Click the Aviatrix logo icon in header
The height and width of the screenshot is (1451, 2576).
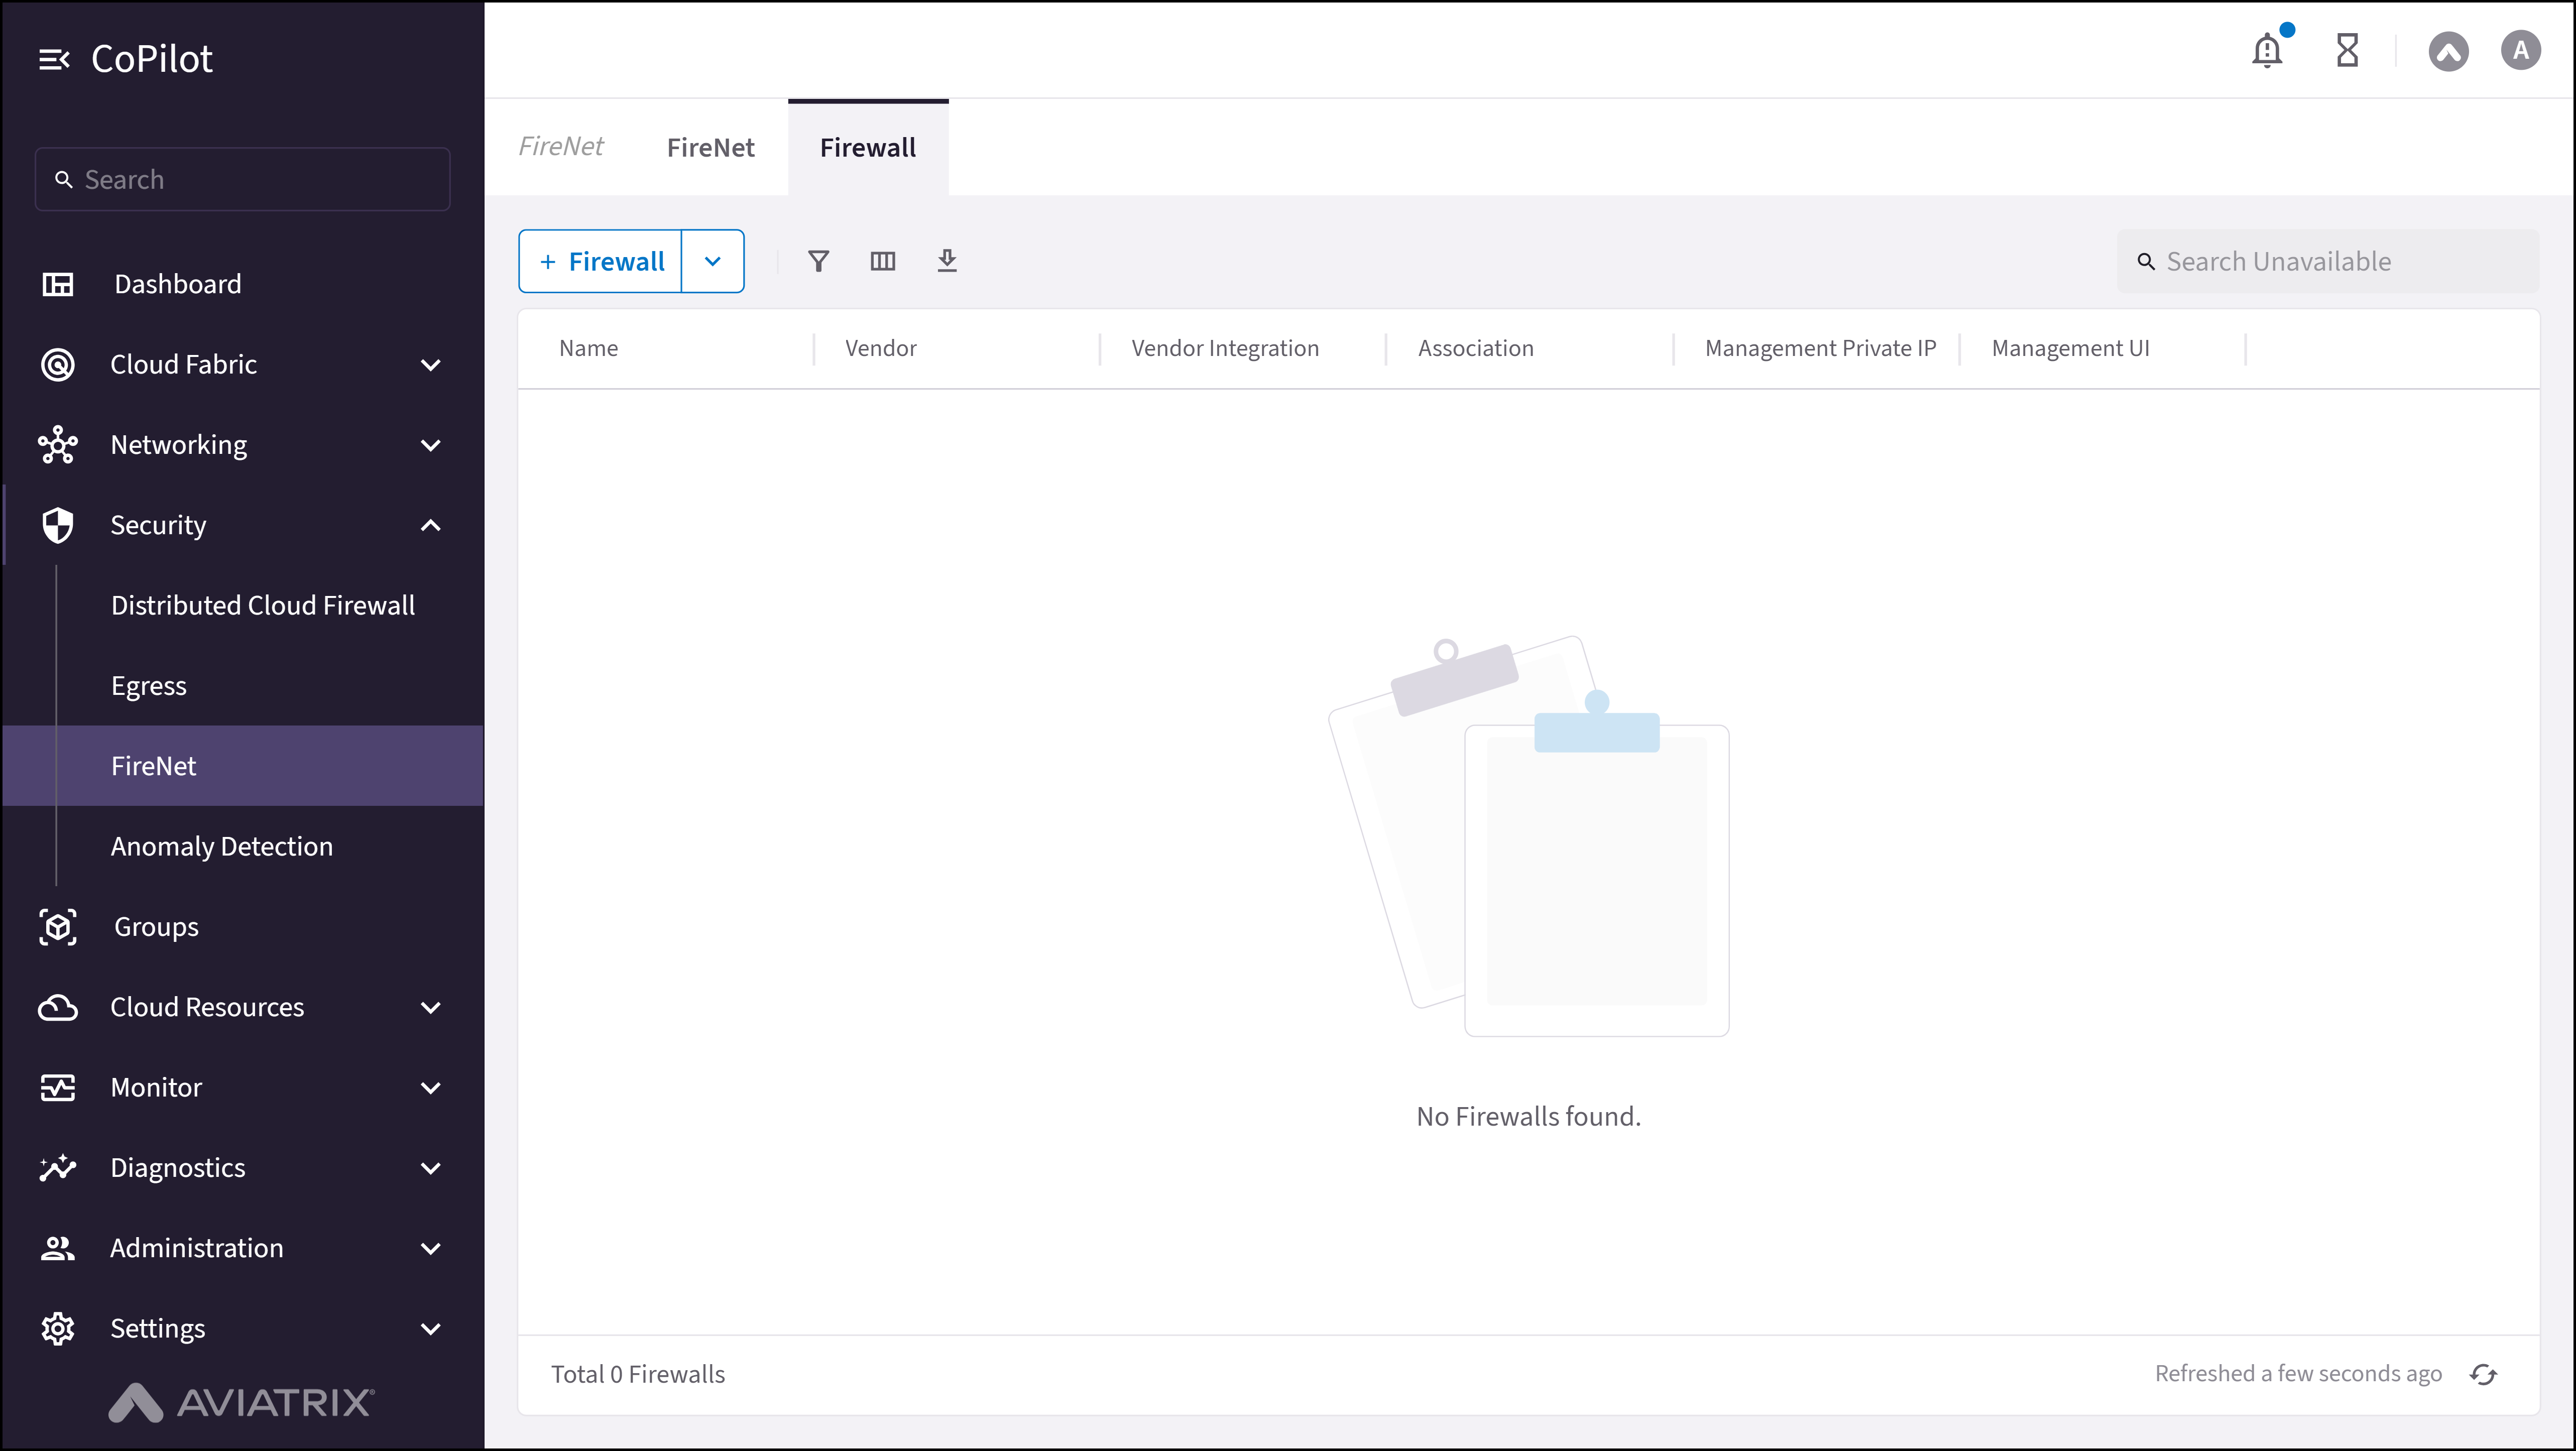pyautogui.click(x=2448, y=50)
